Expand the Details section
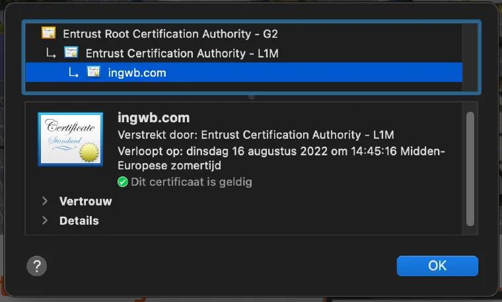Image resolution: width=502 pixels, height=302 pixels. pyautogui.click(x=45, y=220)
